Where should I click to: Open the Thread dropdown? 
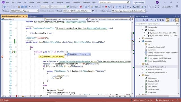pos(77,11)
